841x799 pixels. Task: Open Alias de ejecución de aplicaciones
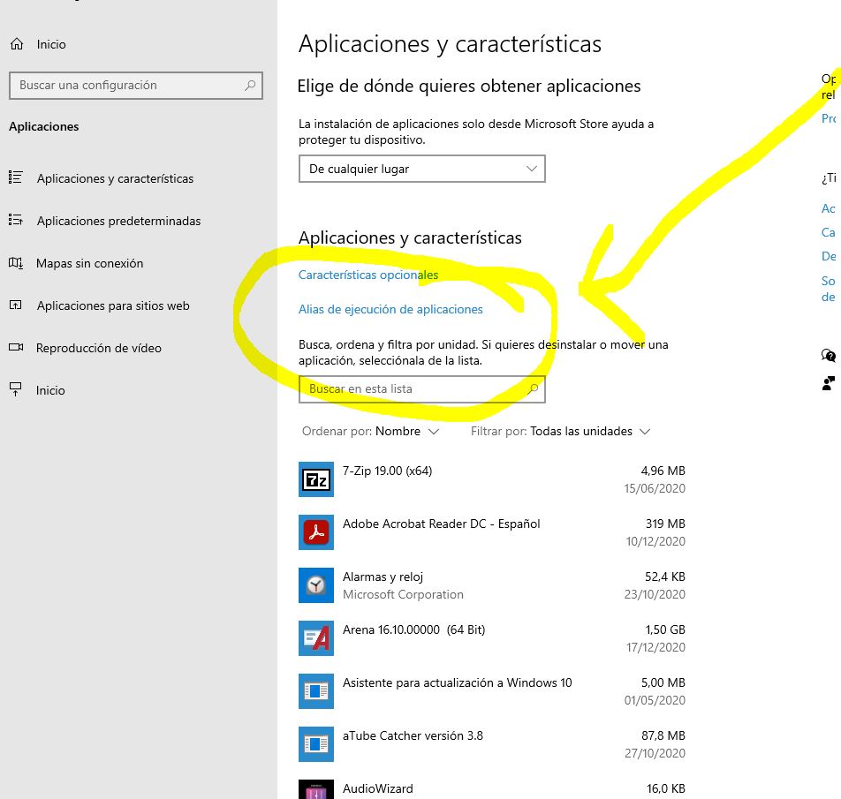(x=391, y=310)
